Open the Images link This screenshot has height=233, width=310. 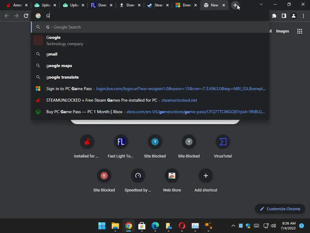(x=282, y=31)
